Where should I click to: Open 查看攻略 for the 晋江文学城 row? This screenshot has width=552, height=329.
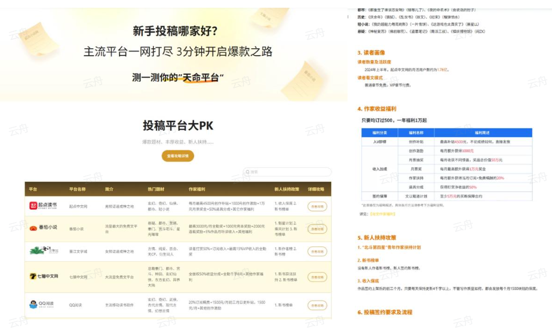click(317, 252)
